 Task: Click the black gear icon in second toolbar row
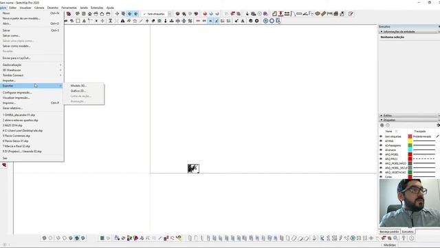pyautogui.click(x=256, y=21)
